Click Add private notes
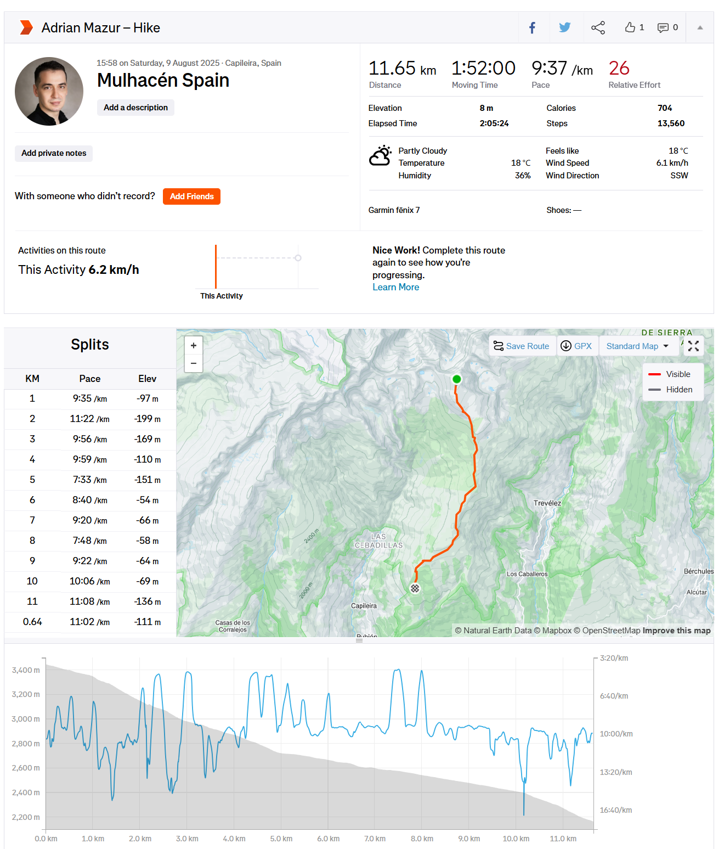This screenshot has height=849, width=724. pos(54,153)
